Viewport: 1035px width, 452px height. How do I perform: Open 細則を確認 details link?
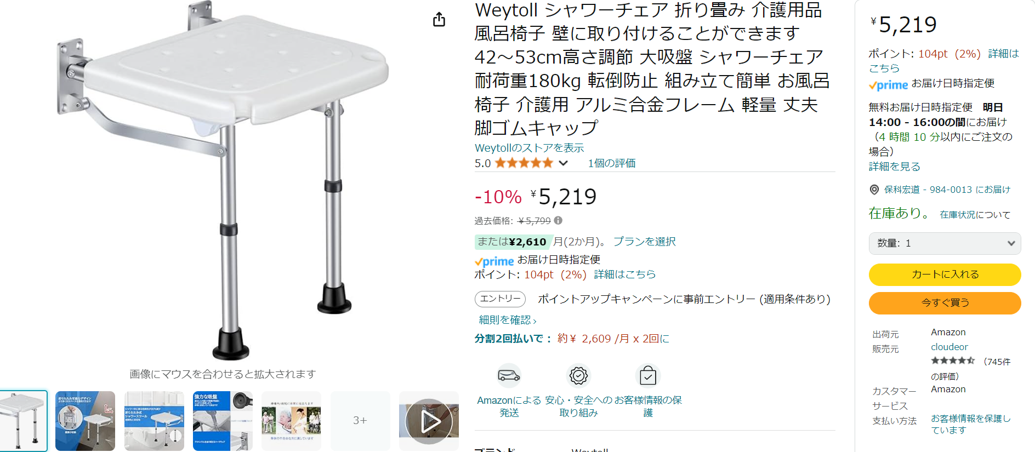508,320
